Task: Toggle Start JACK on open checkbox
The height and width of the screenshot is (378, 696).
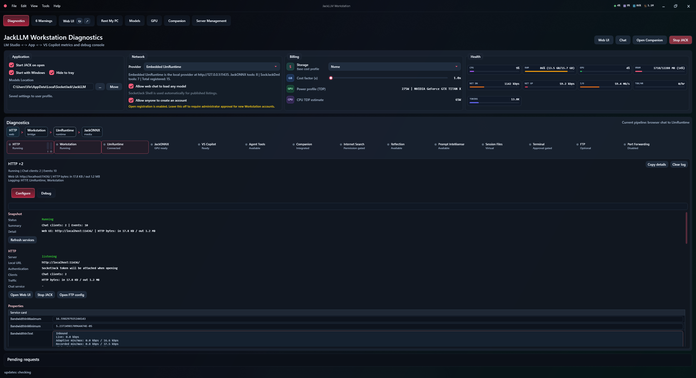Action: tap(11, 65)
